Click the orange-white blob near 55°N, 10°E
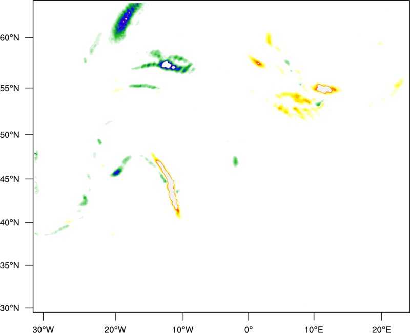This screenshot has height=333, width=410. (x=324, y=89)
